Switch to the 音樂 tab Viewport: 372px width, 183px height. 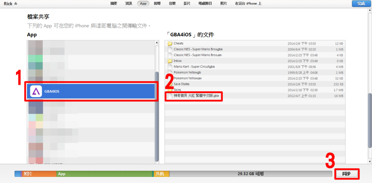click(x=172, y=4)
